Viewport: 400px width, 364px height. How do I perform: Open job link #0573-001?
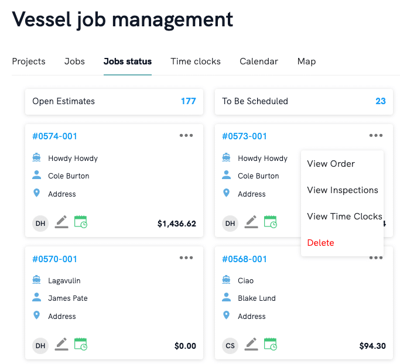(x=244, y=136)
